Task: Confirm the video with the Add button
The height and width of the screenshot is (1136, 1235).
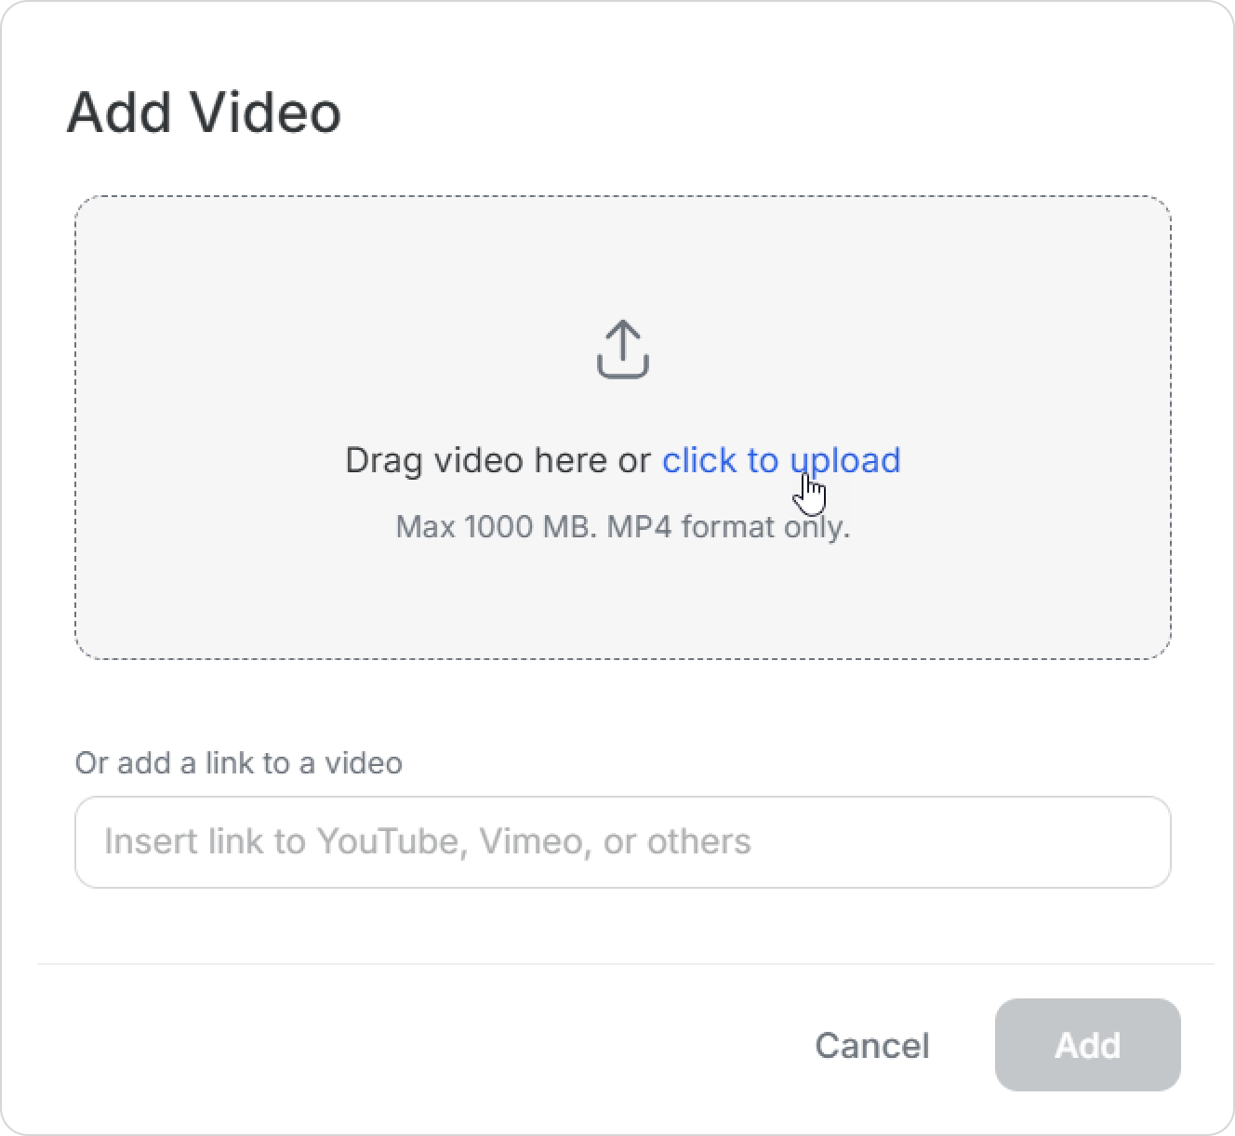Action: (1087, 1045)
